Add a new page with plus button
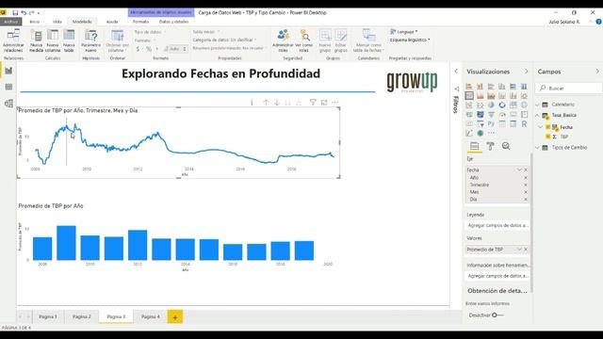 coord(175,317)
